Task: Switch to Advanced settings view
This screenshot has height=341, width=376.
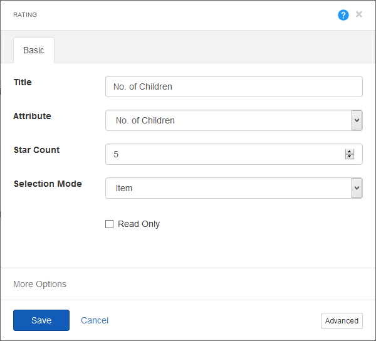Action: click(x=342, y=320)
